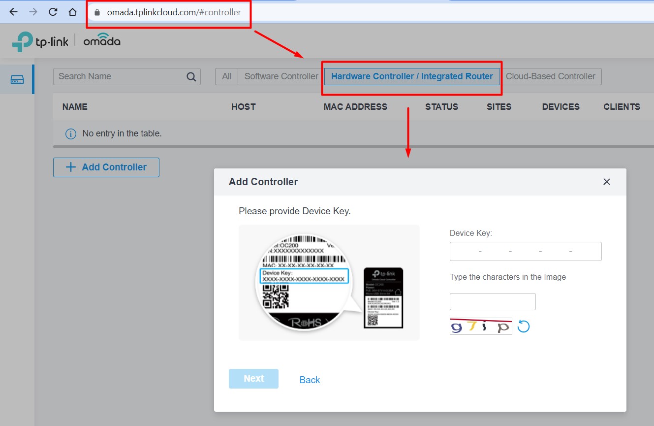Go to browser home page icon

(x=72, y=12)
